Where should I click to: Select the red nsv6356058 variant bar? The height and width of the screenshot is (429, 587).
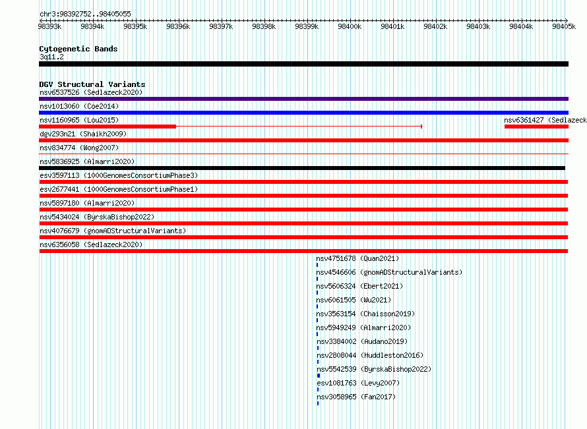coord(303,251)
